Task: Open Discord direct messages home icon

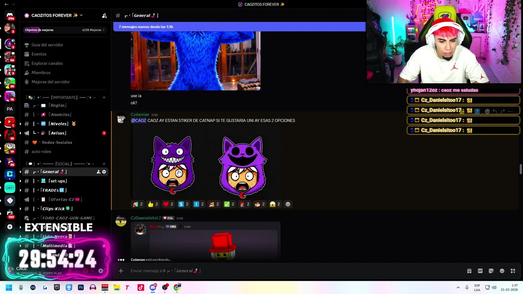Action: pyautogui.click(x=10, y=16)
